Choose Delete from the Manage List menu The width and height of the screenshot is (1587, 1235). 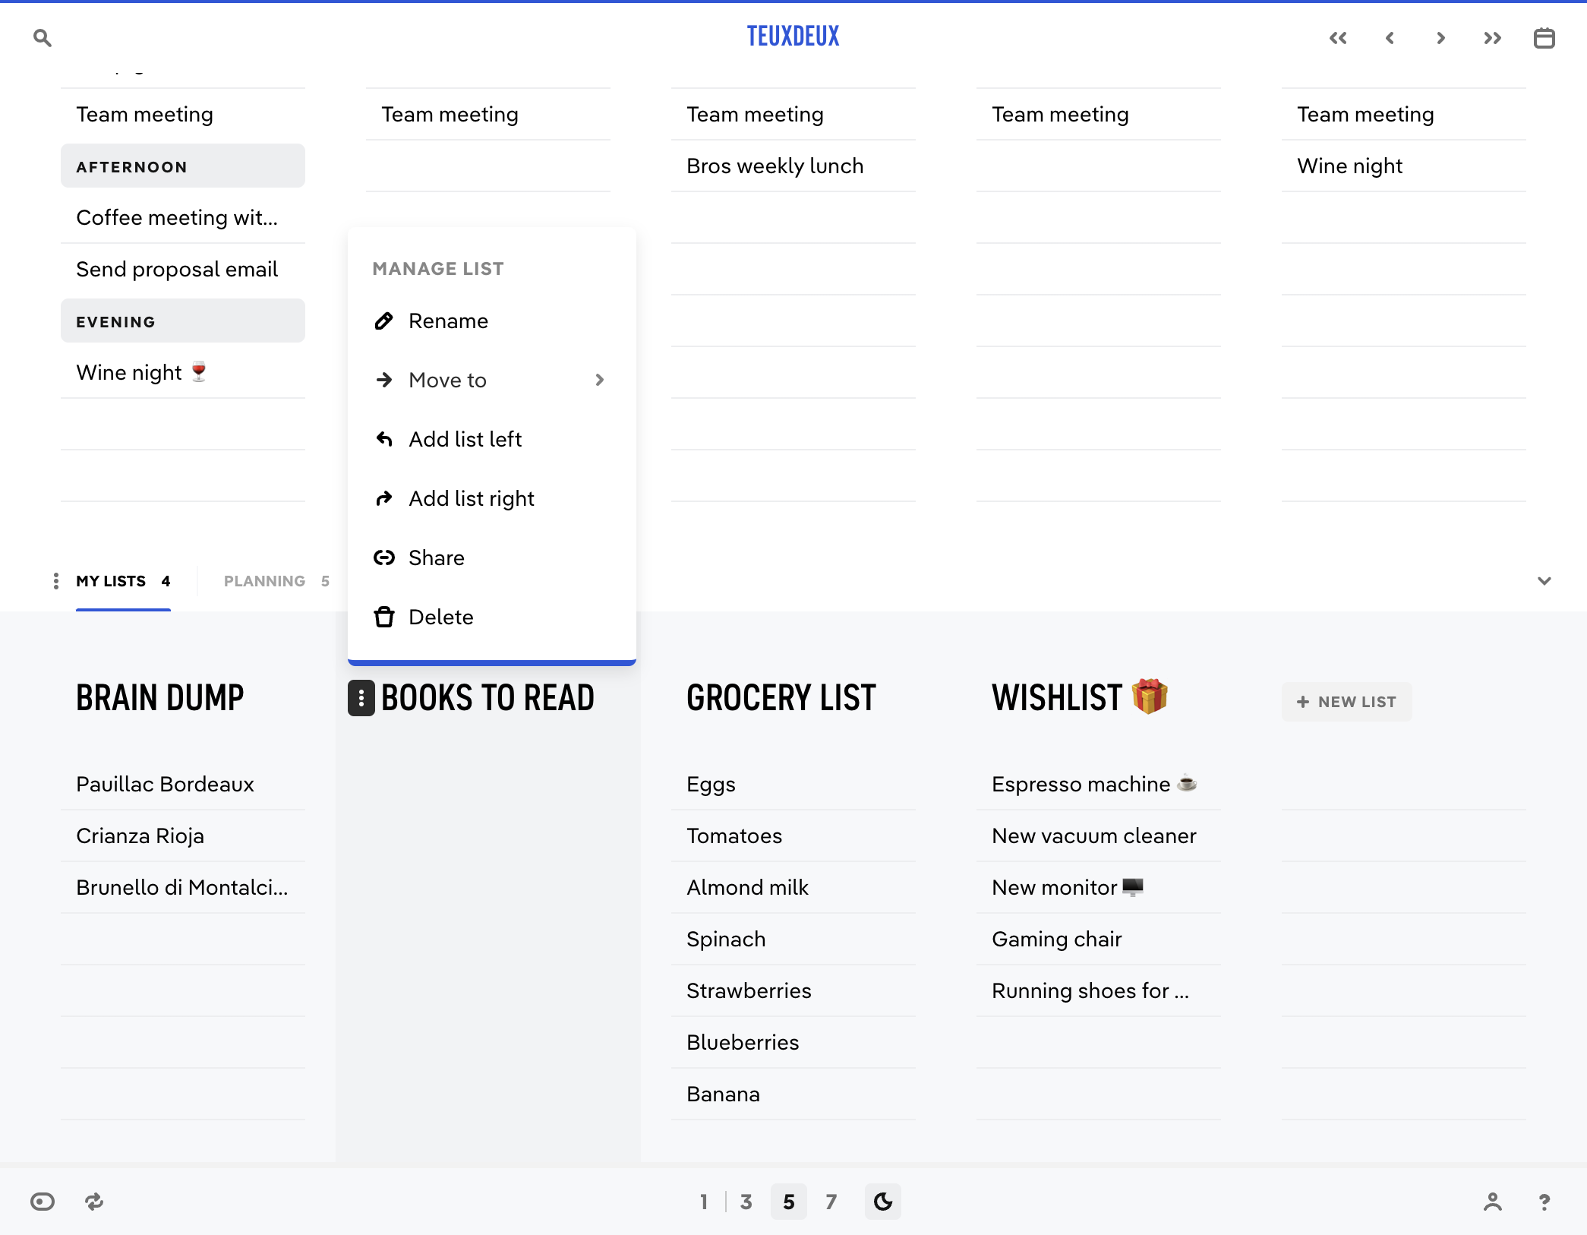coord(492,617)
